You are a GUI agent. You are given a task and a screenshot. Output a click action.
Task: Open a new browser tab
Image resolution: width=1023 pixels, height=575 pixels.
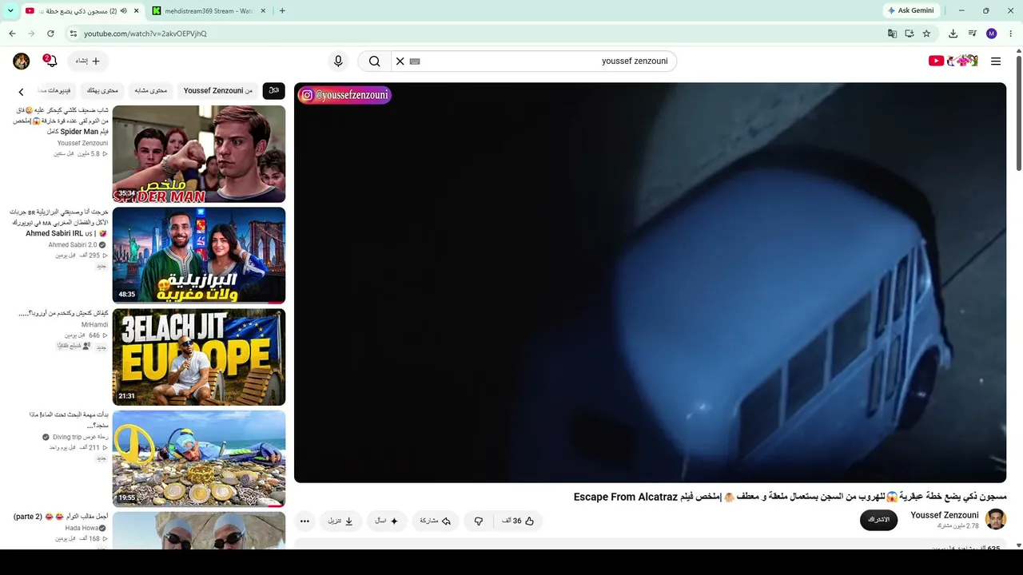[x=282, y=11]
